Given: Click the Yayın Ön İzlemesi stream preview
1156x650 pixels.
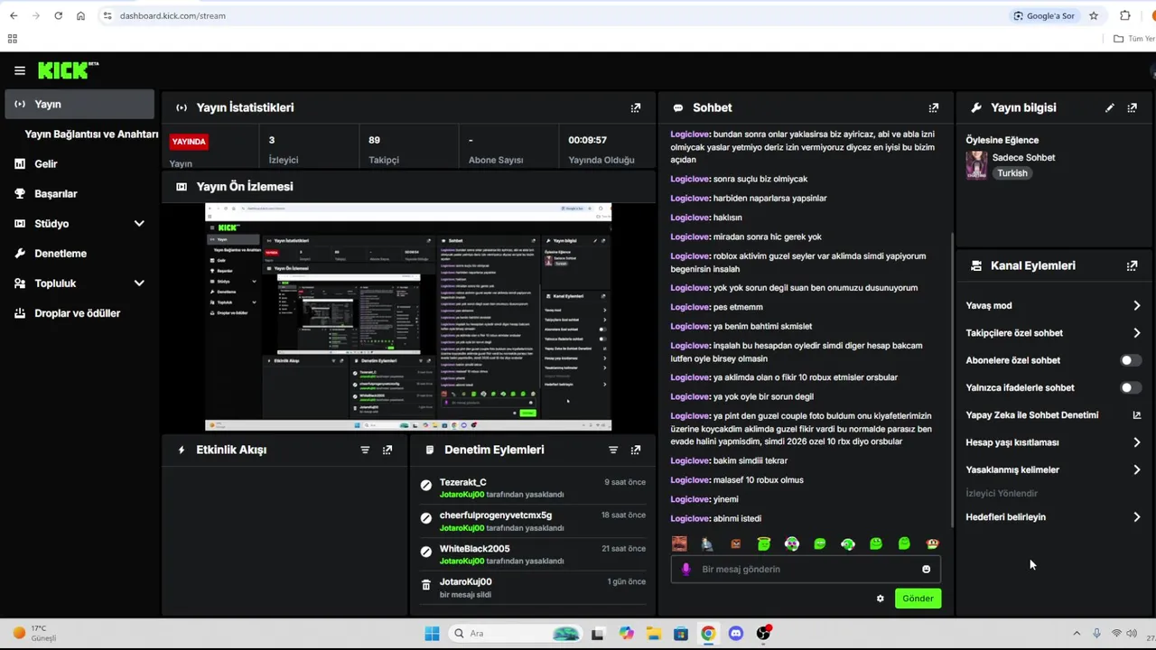Looking at the screenshot, I should [x=408, y=317].
